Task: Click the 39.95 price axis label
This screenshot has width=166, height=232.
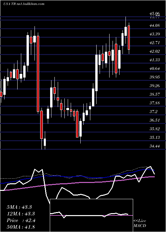Action: (154, 77)
